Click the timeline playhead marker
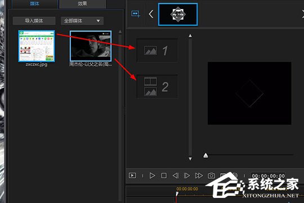The image size is (304, 203). (x=177, y=194)
